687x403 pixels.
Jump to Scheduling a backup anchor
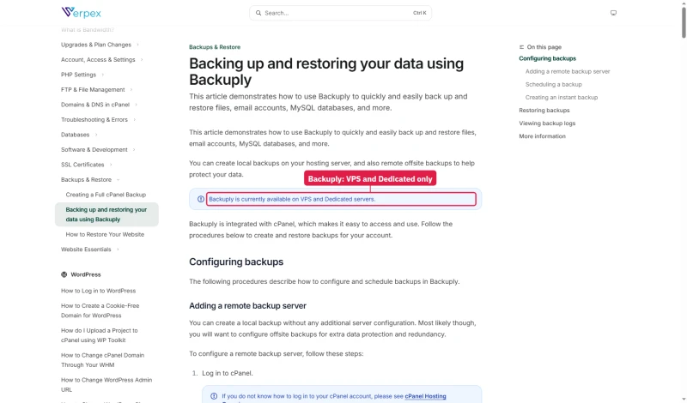pos(553,84)
